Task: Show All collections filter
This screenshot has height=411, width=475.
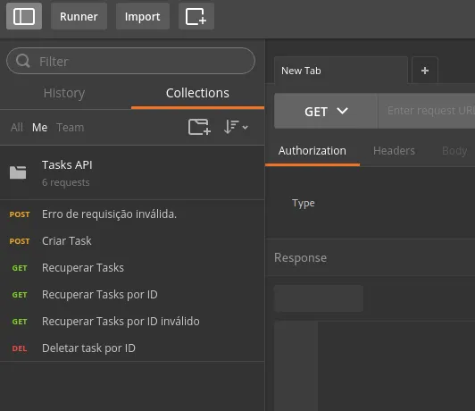Action: [x=17, y=127]
